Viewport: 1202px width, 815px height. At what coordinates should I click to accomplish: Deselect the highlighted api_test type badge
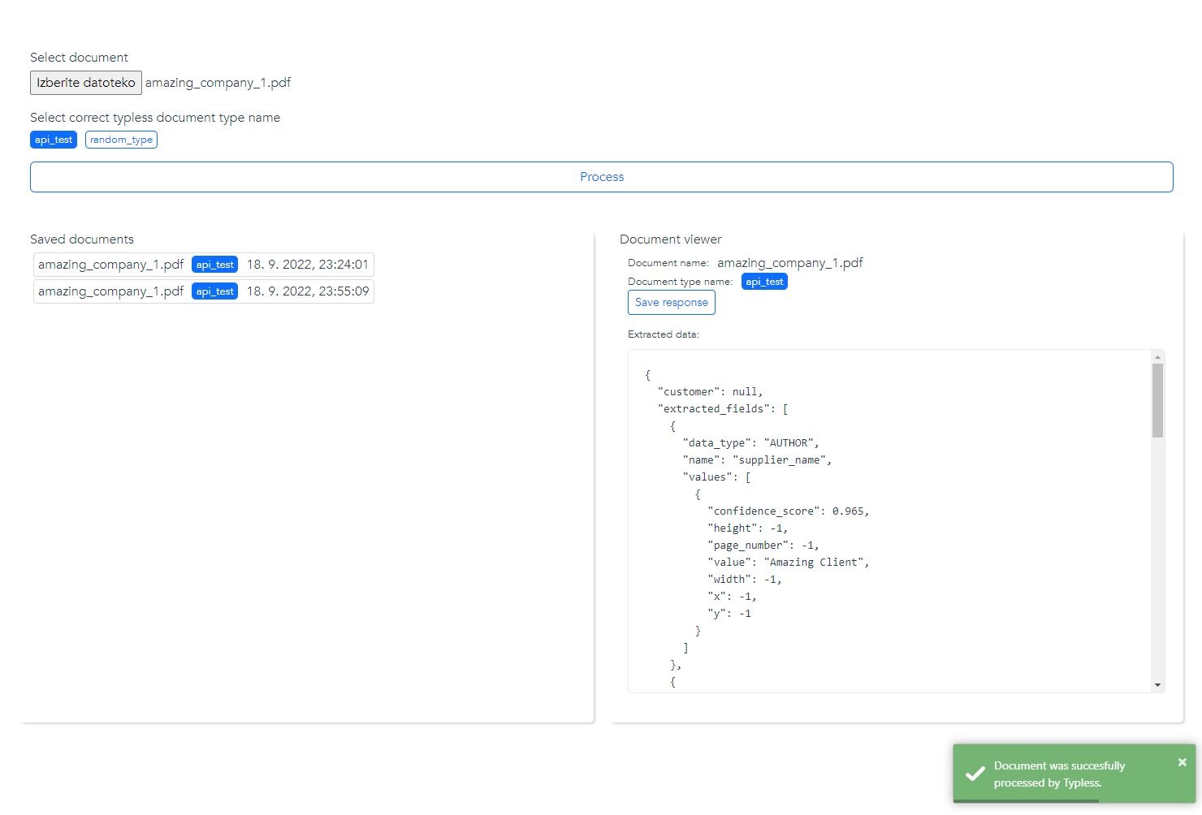[53, 139]
